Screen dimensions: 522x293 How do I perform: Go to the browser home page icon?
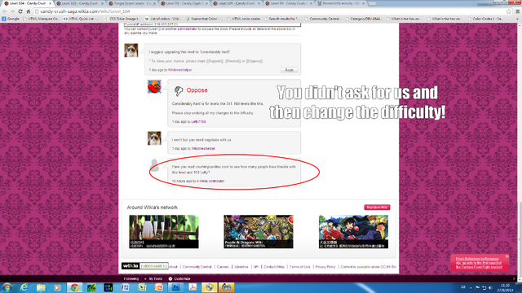click(x=29, y=11)
